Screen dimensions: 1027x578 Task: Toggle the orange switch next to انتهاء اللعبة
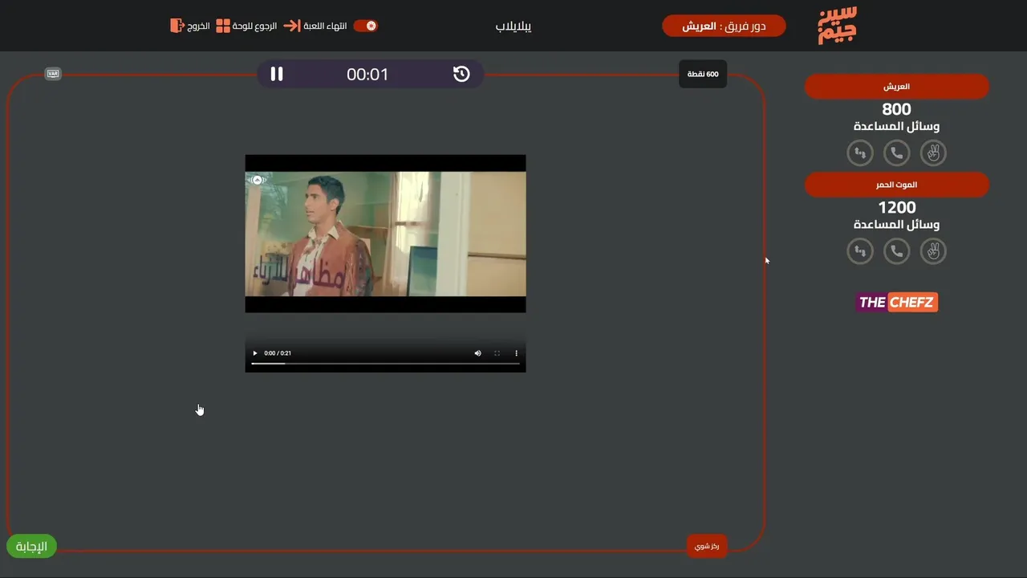click(x=365, y=26)
